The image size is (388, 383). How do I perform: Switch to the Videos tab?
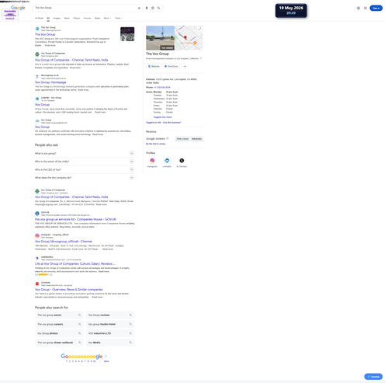coord(77,18)
